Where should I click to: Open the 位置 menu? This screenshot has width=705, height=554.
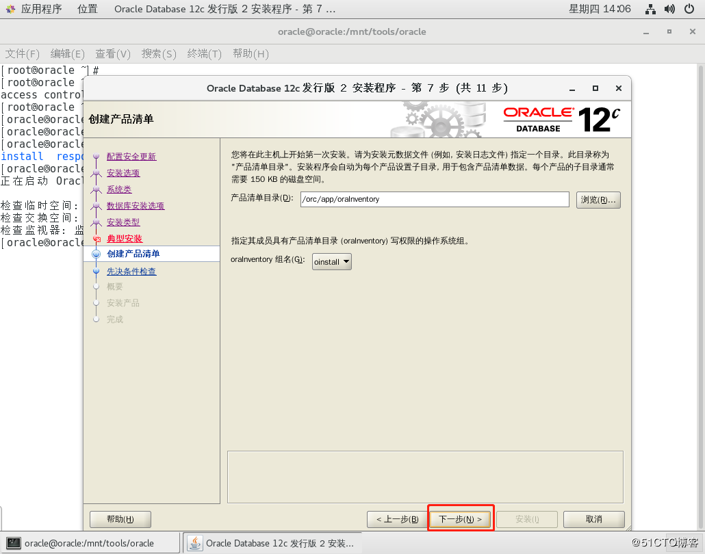(x=87, y=9)
